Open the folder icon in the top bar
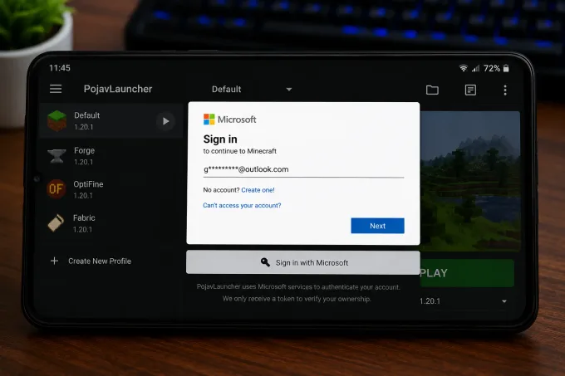565x376 pixels. (432, 90)
